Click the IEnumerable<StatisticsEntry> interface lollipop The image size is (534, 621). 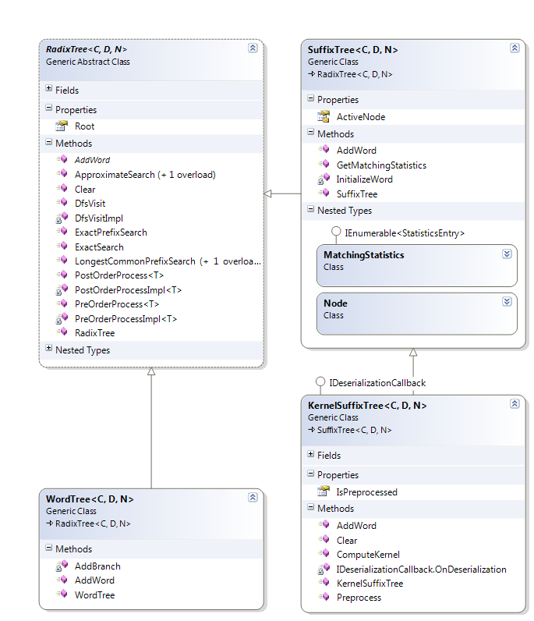pos(336,231)
